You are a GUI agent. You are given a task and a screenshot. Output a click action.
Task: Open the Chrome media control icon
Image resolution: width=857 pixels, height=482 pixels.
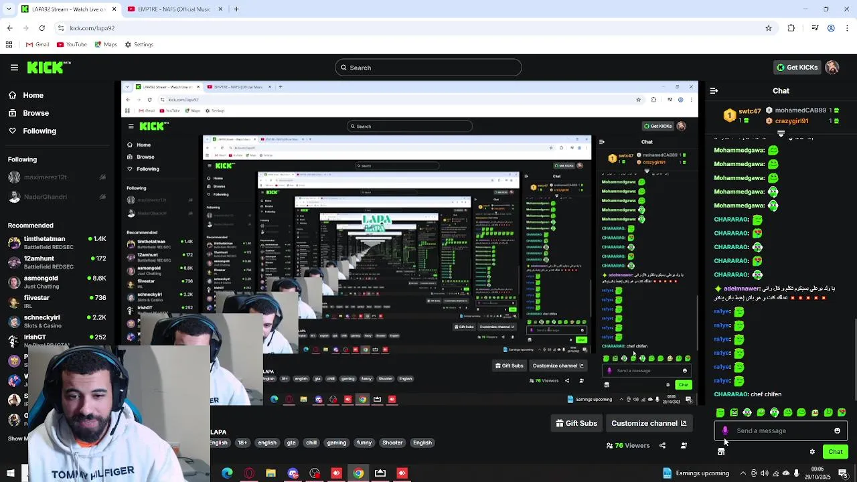(x=815, y=28)
